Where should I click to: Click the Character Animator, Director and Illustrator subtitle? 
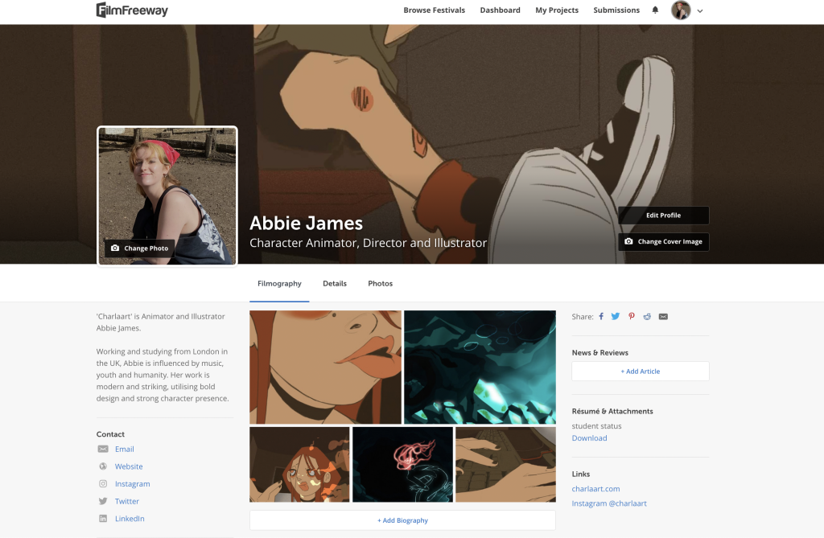pyautogui.click(x=369, y=243)
